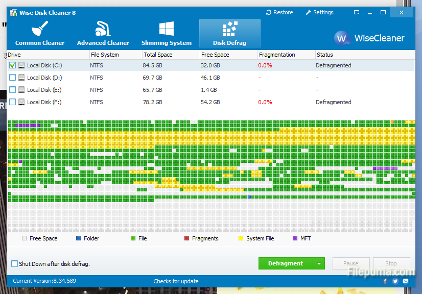Open the Common Cleaner section
The image size is (422, 294).
[x=40, y=34]
